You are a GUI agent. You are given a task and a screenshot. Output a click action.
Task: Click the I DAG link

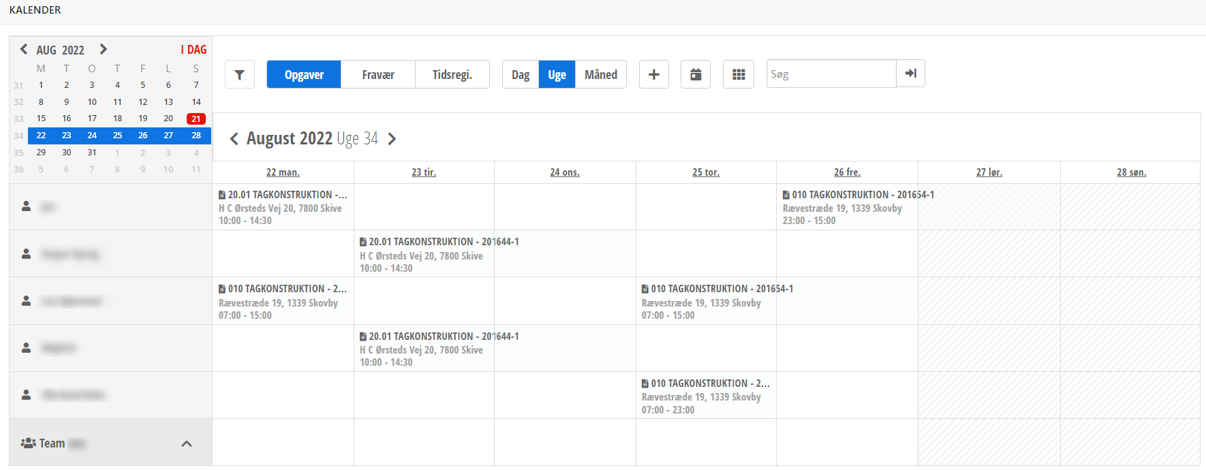coord(194,50)
